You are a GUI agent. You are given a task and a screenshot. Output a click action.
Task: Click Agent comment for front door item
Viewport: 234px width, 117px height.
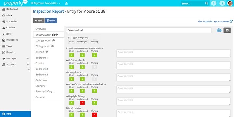click(x=174, y=53)
